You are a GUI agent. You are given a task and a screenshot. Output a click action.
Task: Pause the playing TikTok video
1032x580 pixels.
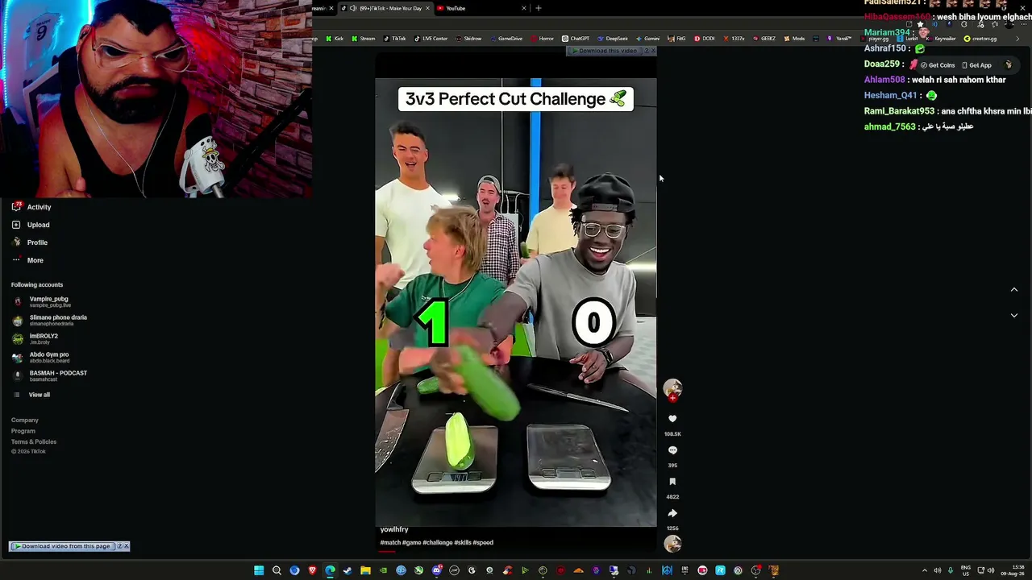click(516, 302)
